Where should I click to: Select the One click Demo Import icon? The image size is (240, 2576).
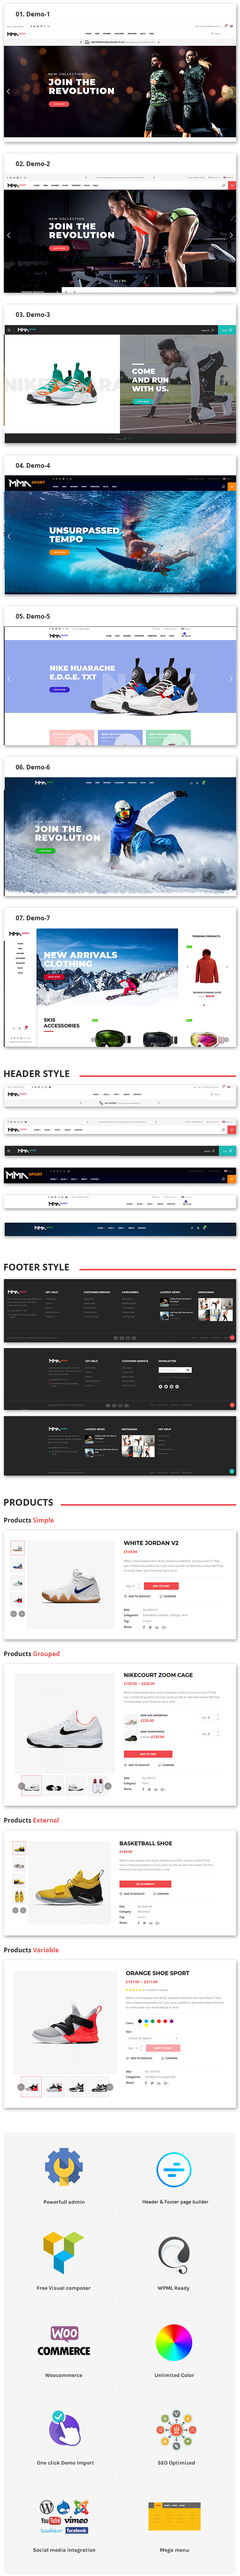point(64,2428)
